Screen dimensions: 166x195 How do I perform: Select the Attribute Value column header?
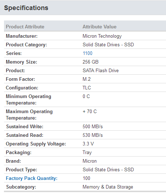(x=100, y=27)
